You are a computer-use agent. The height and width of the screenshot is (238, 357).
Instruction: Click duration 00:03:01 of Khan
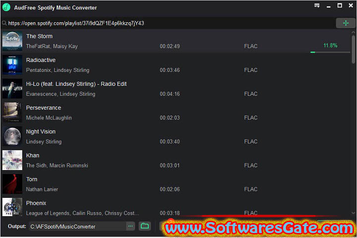pyautogui.click(x=170, y=165)
